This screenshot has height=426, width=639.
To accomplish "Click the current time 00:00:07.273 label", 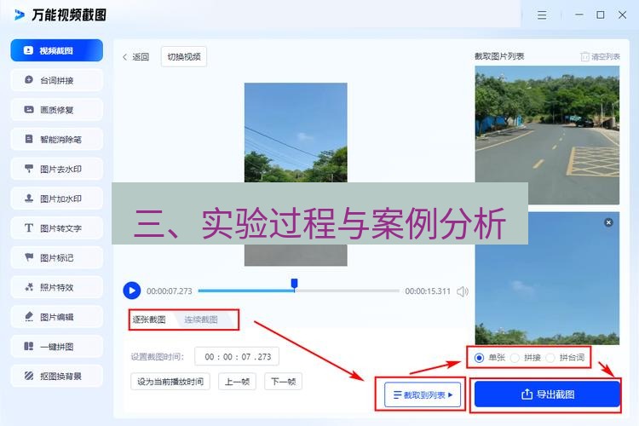I will [x=170, y=291].
